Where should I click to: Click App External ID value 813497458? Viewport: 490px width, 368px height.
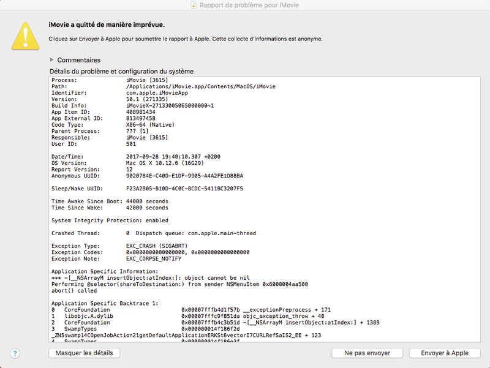click(141, 118)
